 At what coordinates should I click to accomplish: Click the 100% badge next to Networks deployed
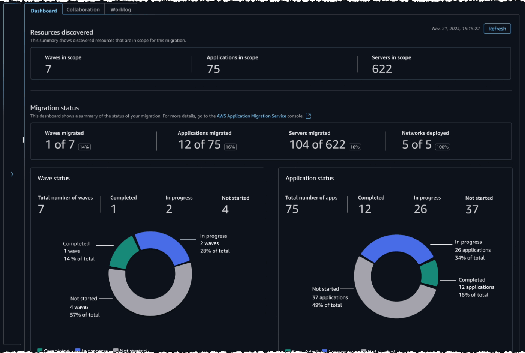(442, 147)
